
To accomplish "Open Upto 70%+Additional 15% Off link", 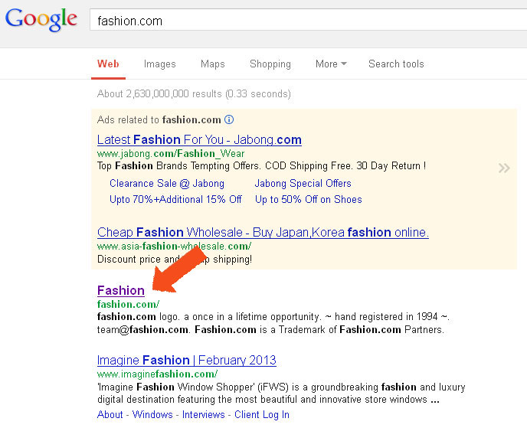I will tap(175, 200).
